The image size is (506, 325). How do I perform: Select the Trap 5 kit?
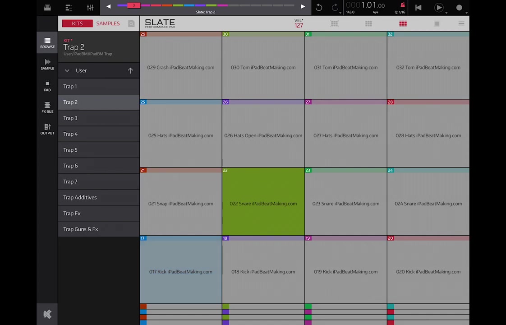[x=70, y=150]
